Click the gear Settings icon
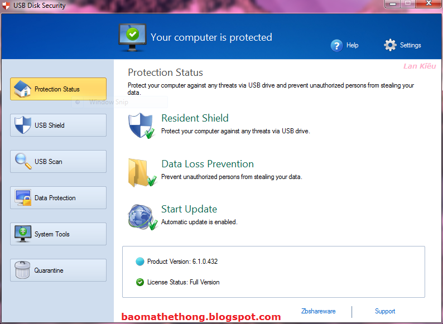 390,45
